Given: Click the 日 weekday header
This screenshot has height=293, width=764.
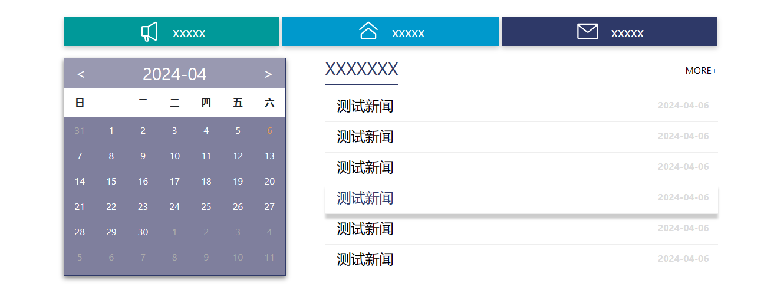Looking at the screenshot, I should pos(80,103).
